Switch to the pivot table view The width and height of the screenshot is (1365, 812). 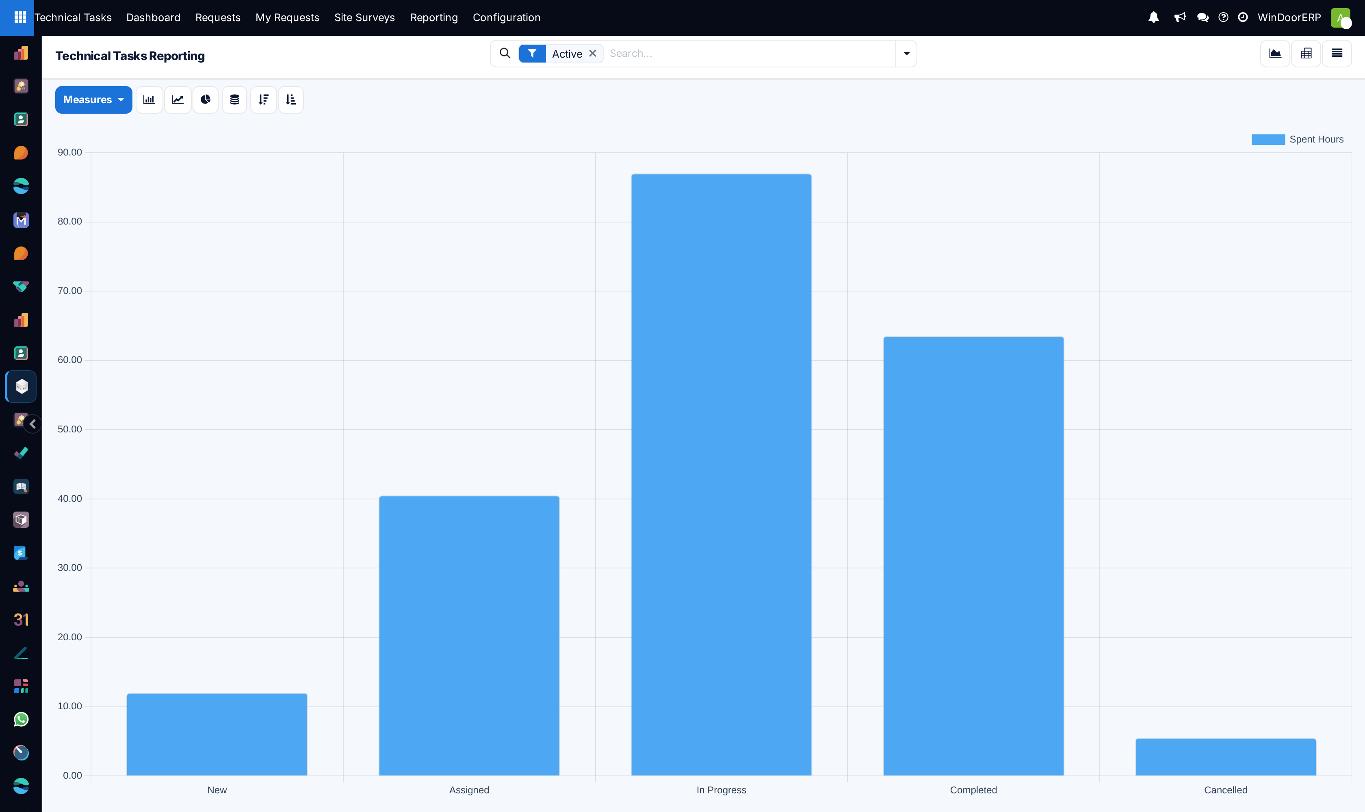tap(1306, 54)
